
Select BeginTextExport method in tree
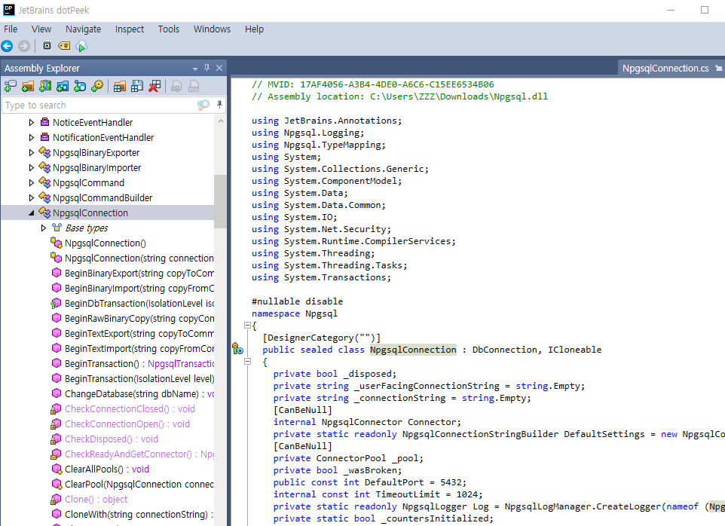tap(139, 333)
